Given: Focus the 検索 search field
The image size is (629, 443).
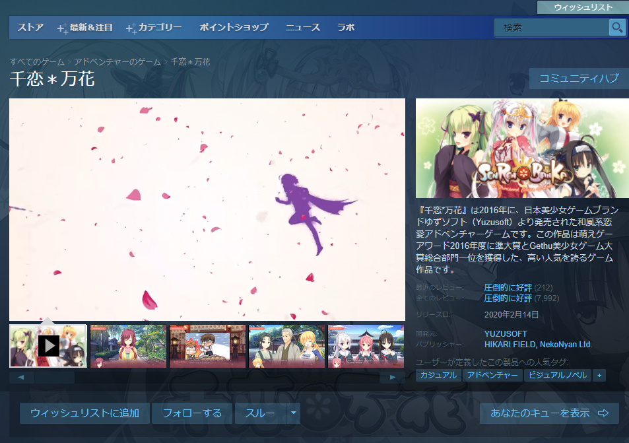Looking at the screenshot, I should [552, 28].
